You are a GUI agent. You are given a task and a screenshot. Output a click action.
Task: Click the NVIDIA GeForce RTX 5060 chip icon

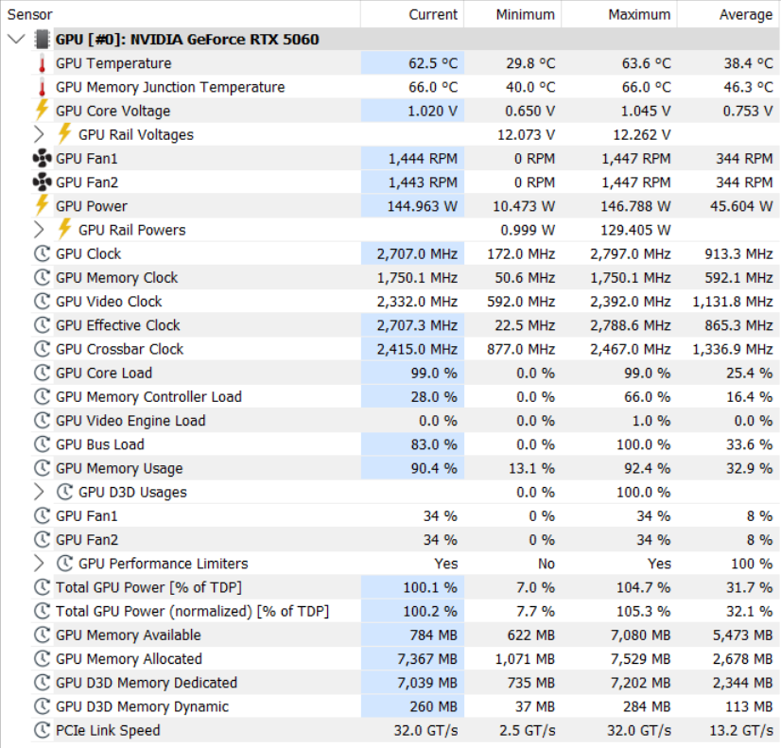tap(43, 40)
